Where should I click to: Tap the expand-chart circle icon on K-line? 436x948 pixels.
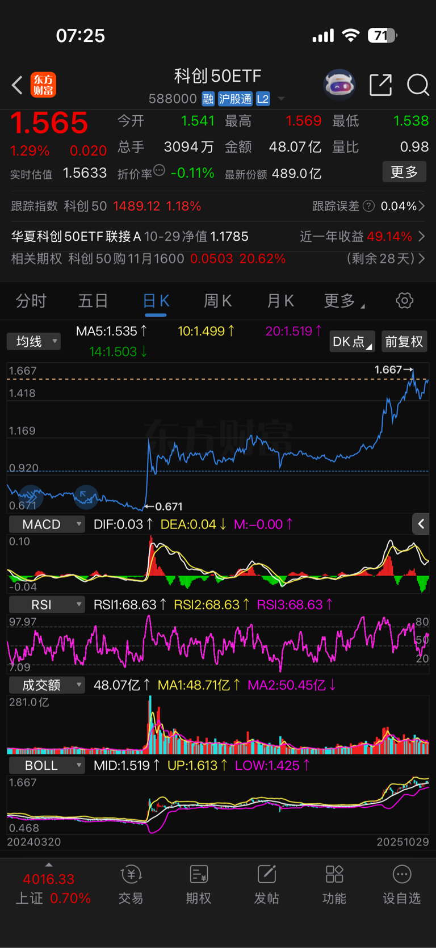click(x=86, y=497)
